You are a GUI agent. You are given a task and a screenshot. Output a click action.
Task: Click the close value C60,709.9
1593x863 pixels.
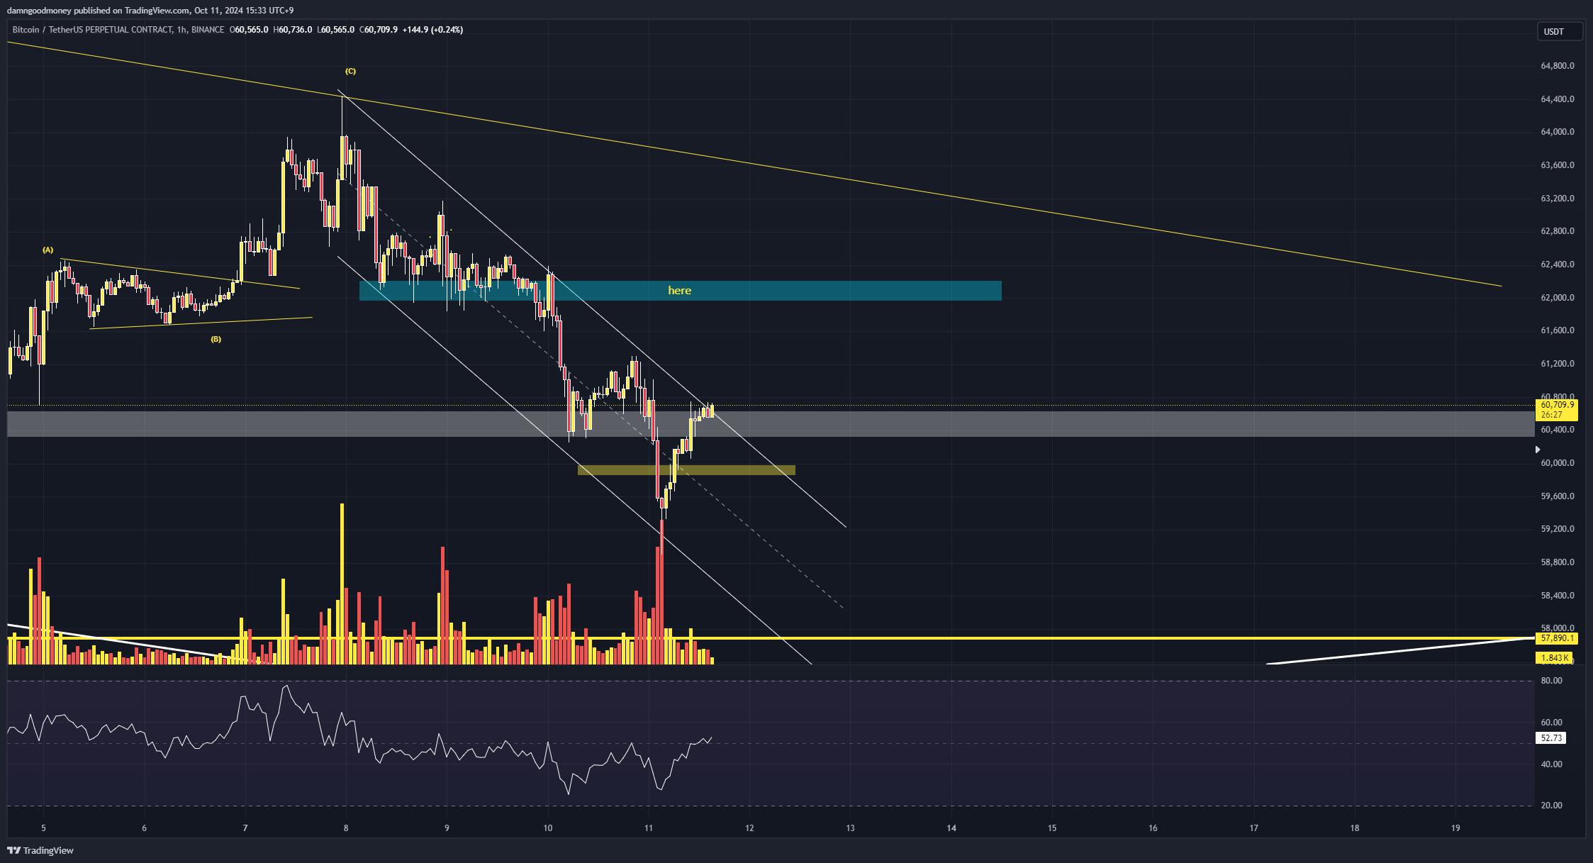pos(379,30)
